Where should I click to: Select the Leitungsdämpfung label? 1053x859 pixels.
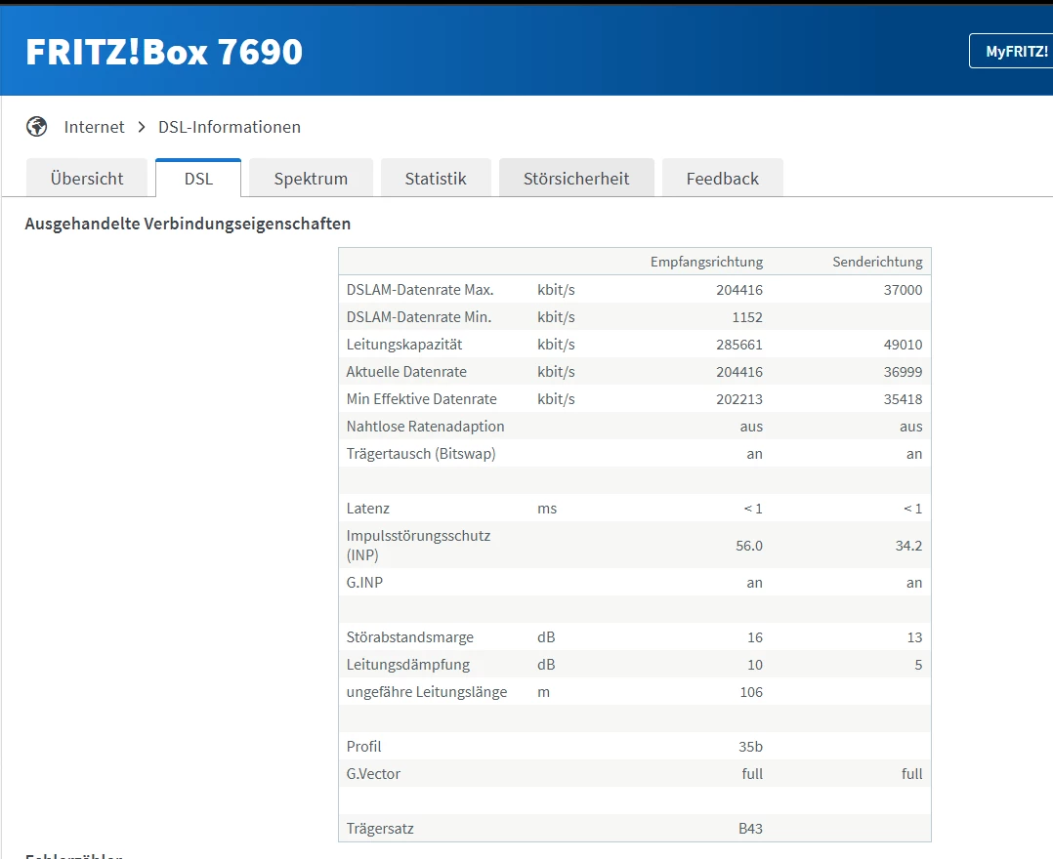[x=407, y=665]
